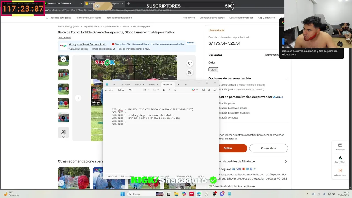Show hidden system tray icons
352x198 pixels.
pyautogui.click(x=308, y=194)
